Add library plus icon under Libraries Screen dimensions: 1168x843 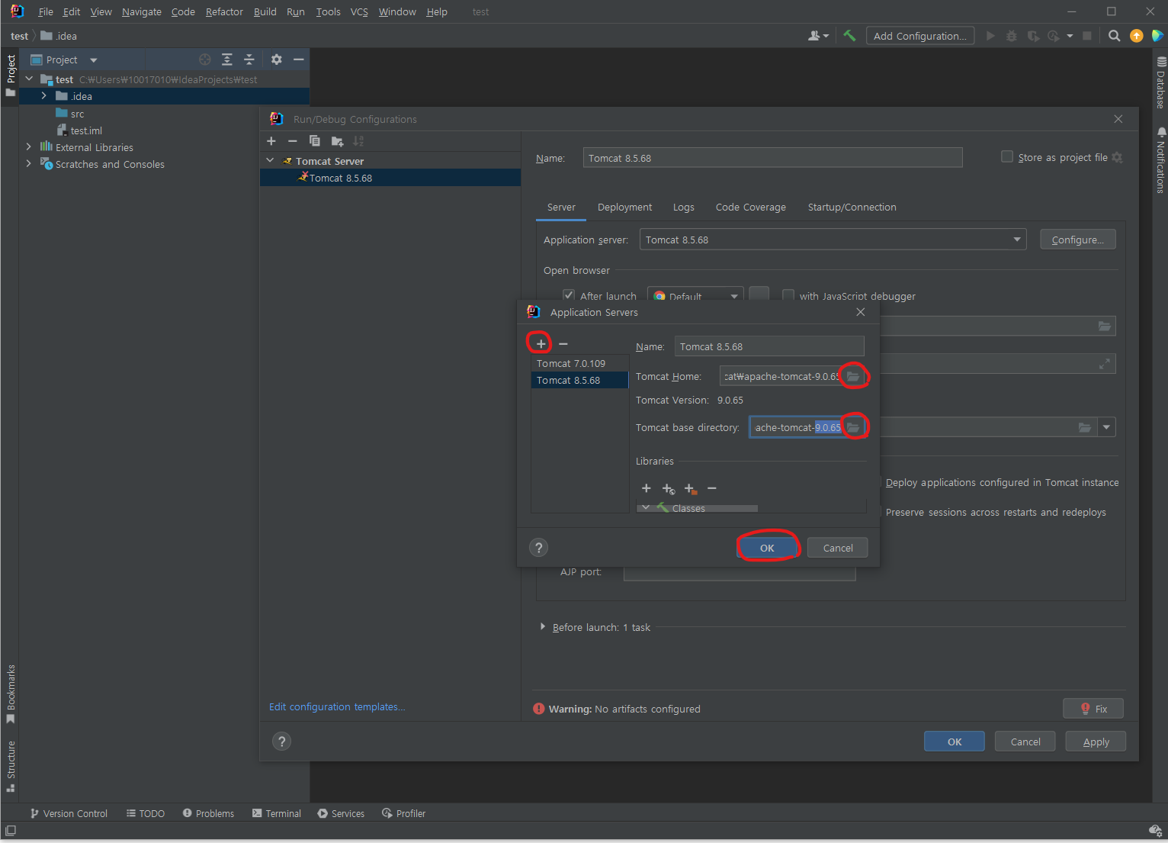tap(647, 488)
